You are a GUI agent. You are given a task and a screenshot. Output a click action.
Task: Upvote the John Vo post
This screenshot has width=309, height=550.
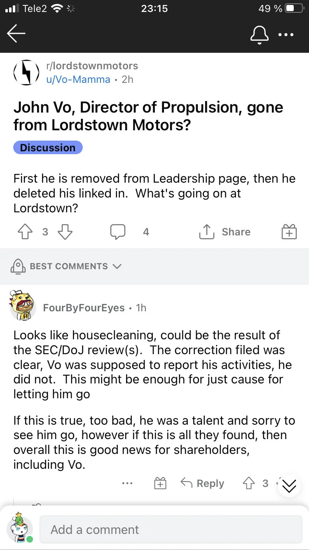coord(25,232)
